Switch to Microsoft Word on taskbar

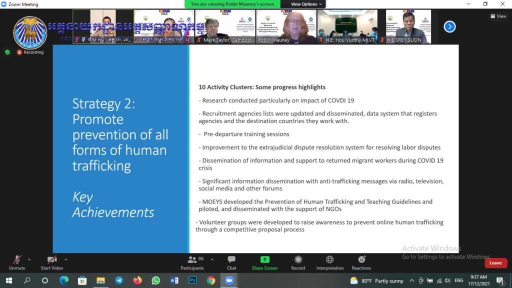click(174, 280)
